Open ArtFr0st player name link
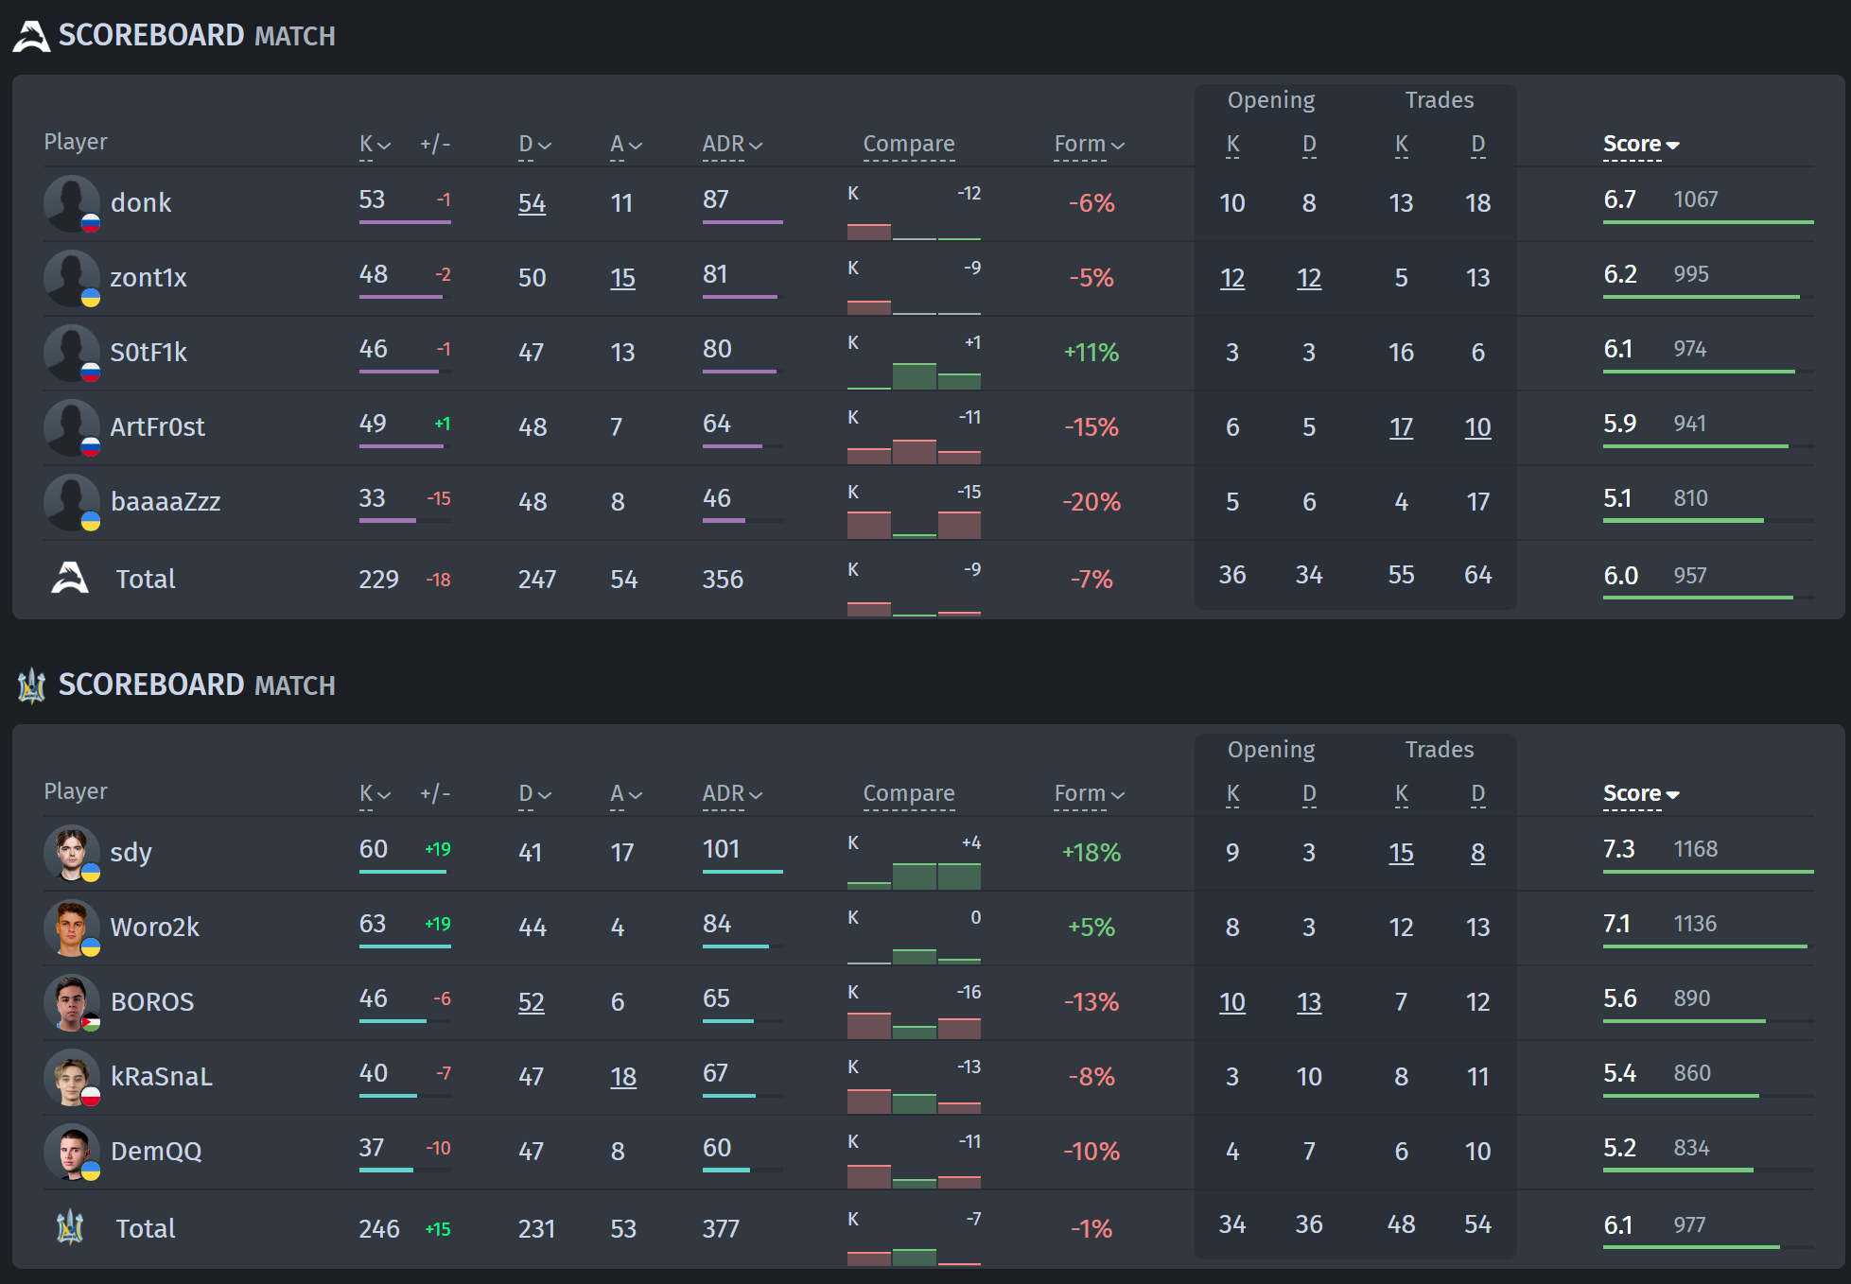 pyautogui.click(x=158, y=427)
